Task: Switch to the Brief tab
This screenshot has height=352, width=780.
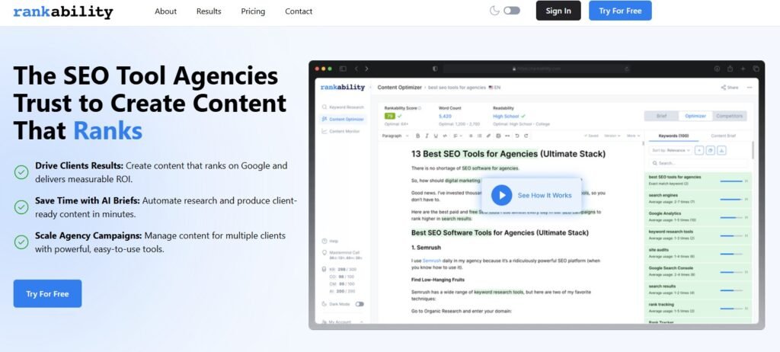Action: coord(661,116)
